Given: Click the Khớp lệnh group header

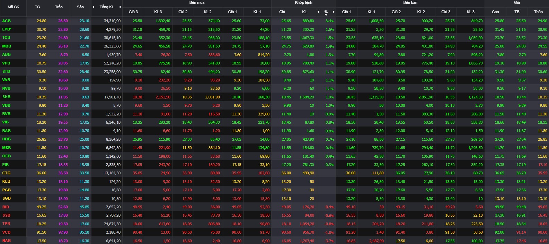Looking at the screenshot, I should coord(303,3).
